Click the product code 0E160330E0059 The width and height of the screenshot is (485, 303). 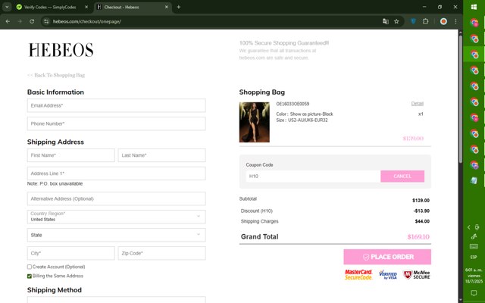(293, 104)
